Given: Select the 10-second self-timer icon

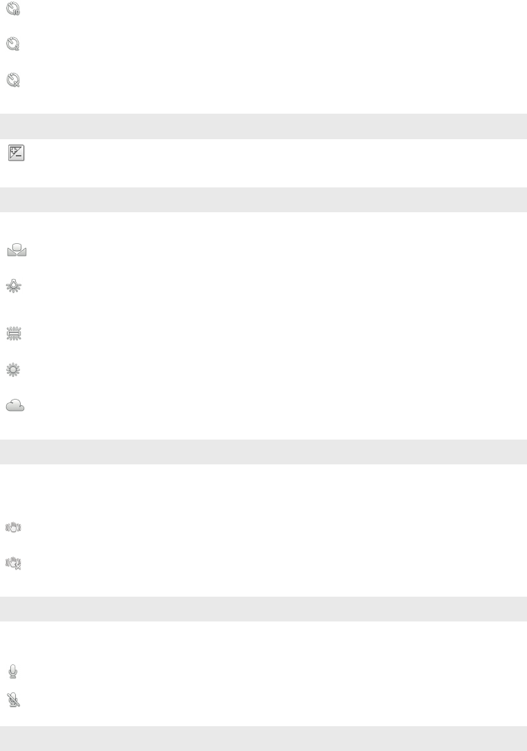Looking at the screenshot, I should point(13,8).
